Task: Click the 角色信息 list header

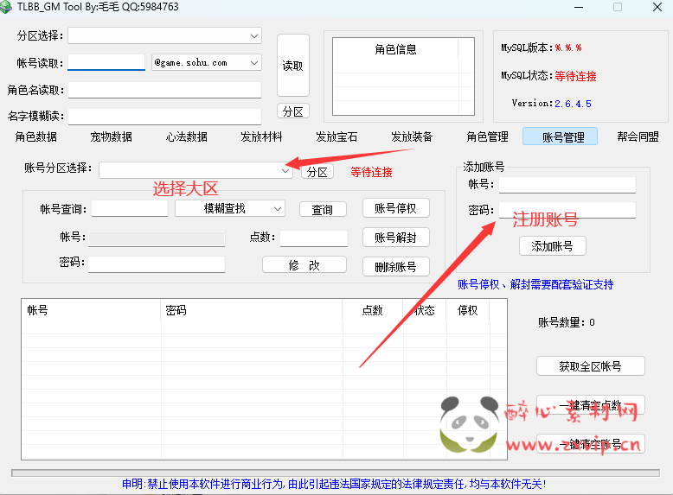Action: [x=395, y=49]
